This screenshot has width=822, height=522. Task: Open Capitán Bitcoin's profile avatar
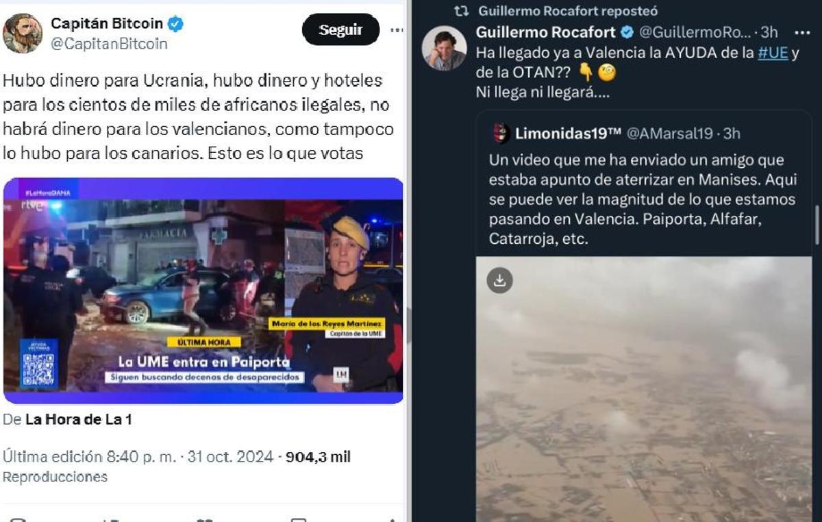tap(22, 33)
